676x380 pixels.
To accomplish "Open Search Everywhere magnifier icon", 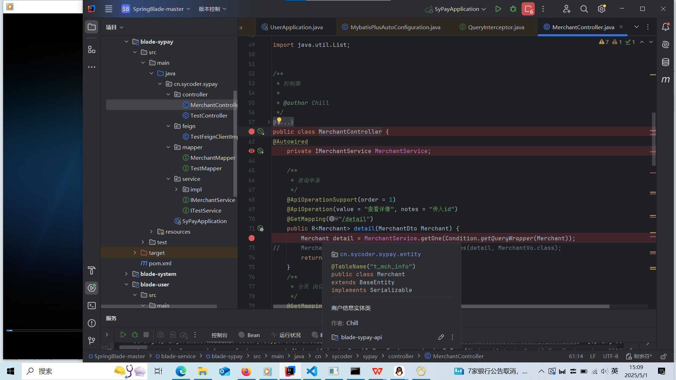I will (x=584, y=9).
